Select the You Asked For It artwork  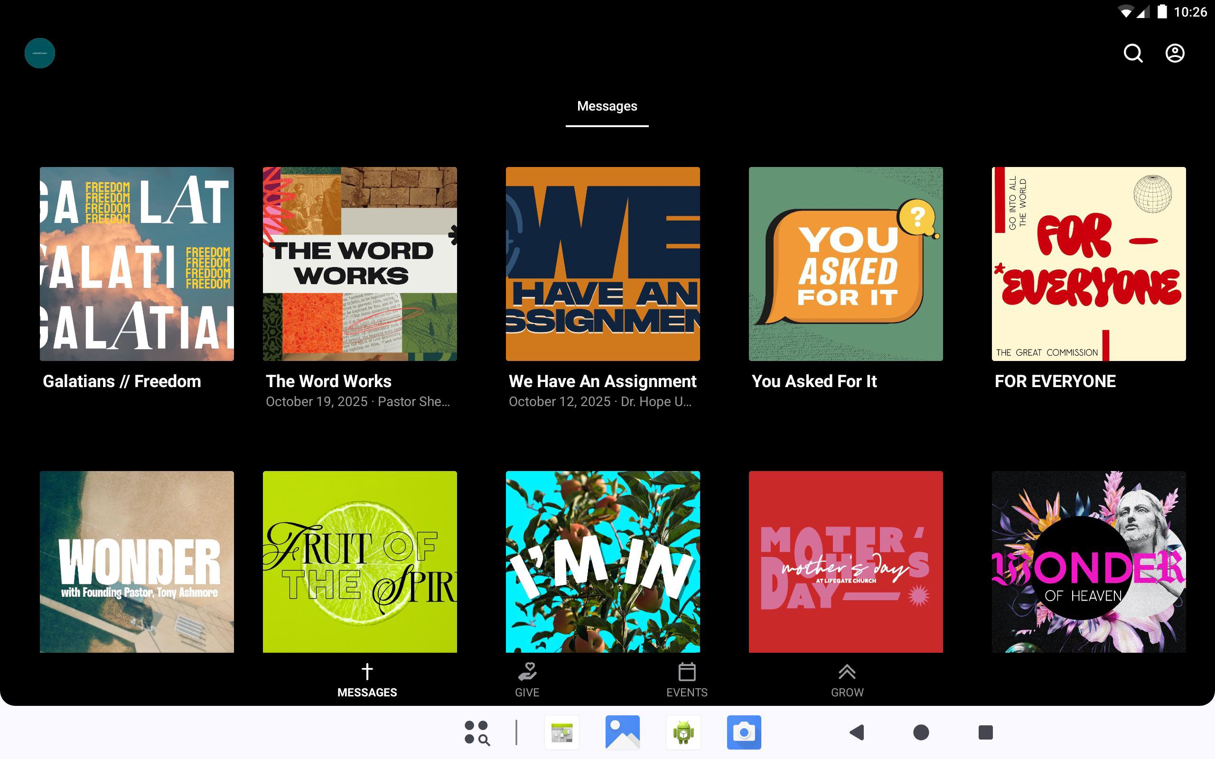pyautogui.click(x=845, y=264)
